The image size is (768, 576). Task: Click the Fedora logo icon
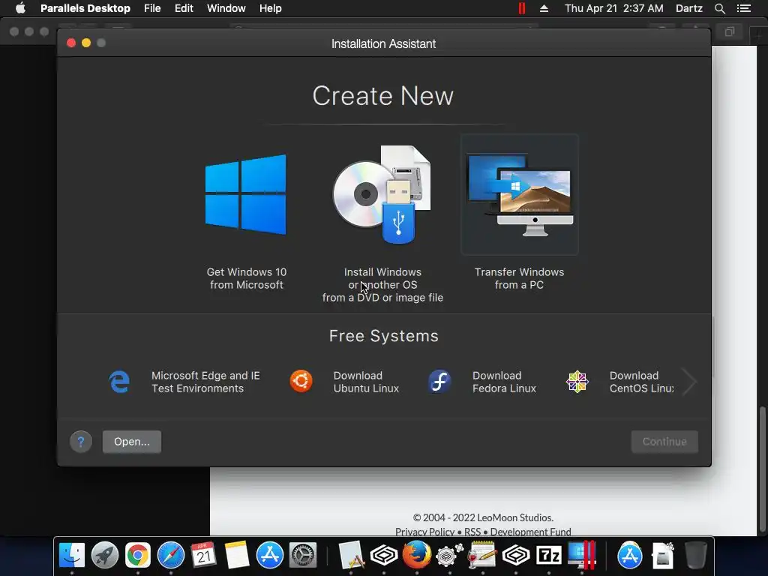point(439,382)
